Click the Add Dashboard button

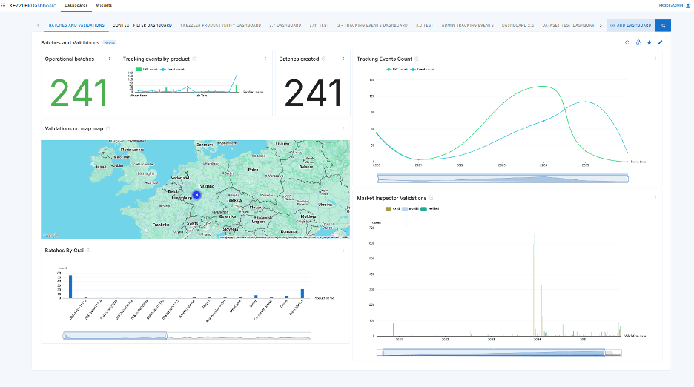pos(630,25)
